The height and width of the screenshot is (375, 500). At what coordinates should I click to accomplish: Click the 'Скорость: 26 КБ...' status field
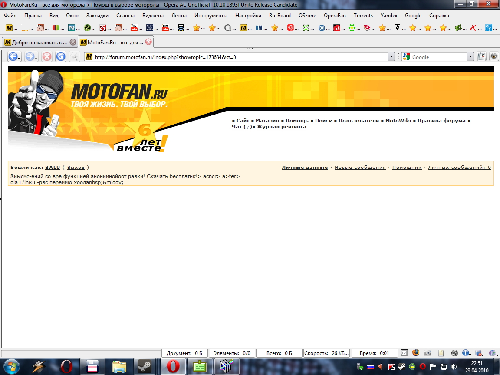point(326,353)
